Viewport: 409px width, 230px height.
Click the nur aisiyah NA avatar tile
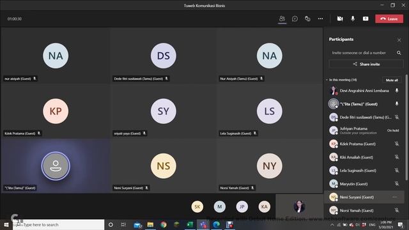[56, 56]
